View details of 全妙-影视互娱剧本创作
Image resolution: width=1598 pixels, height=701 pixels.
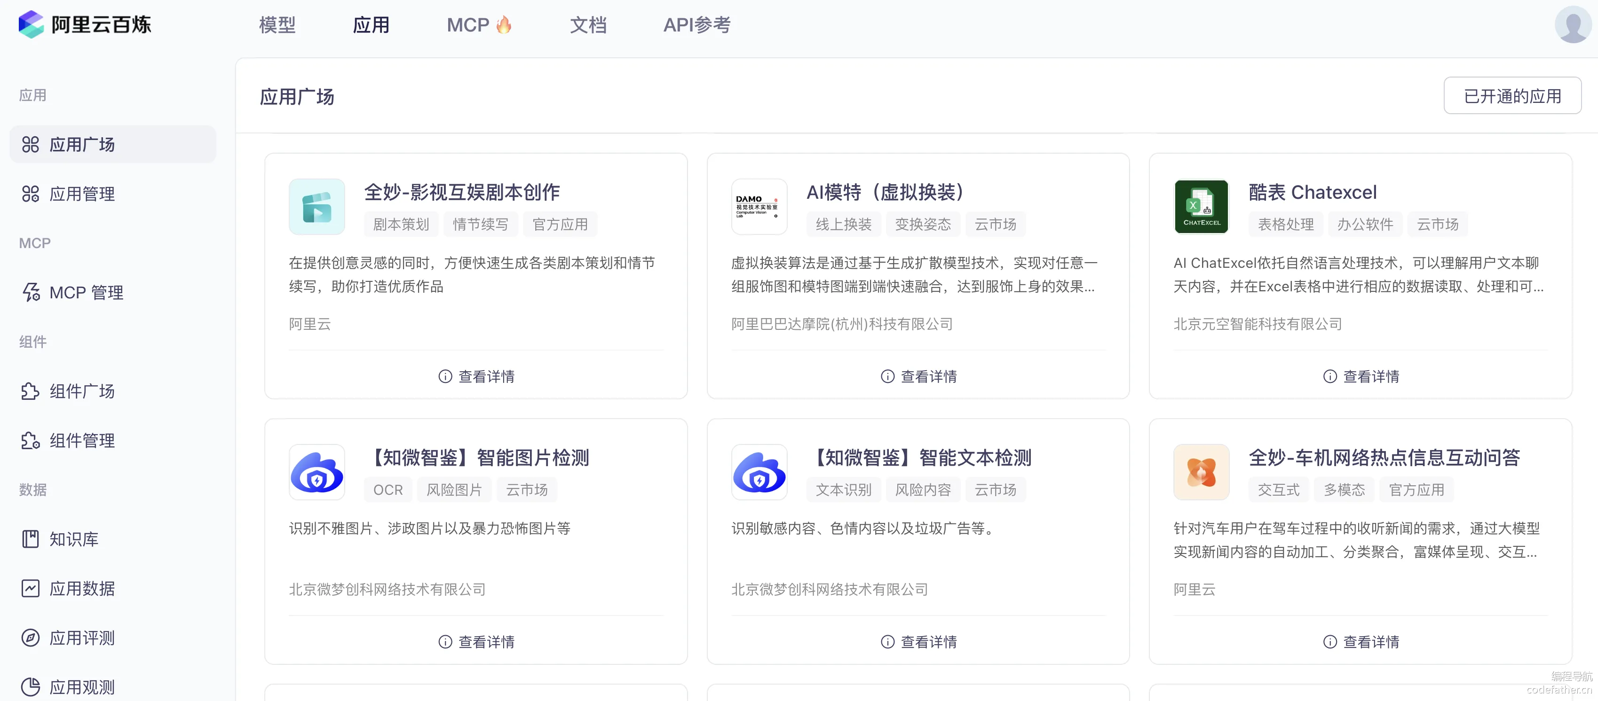point(476,376)
